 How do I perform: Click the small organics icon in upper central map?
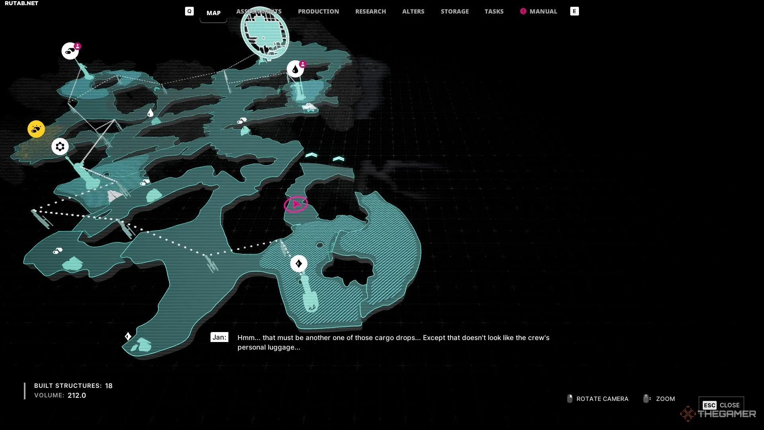point(242,121)
